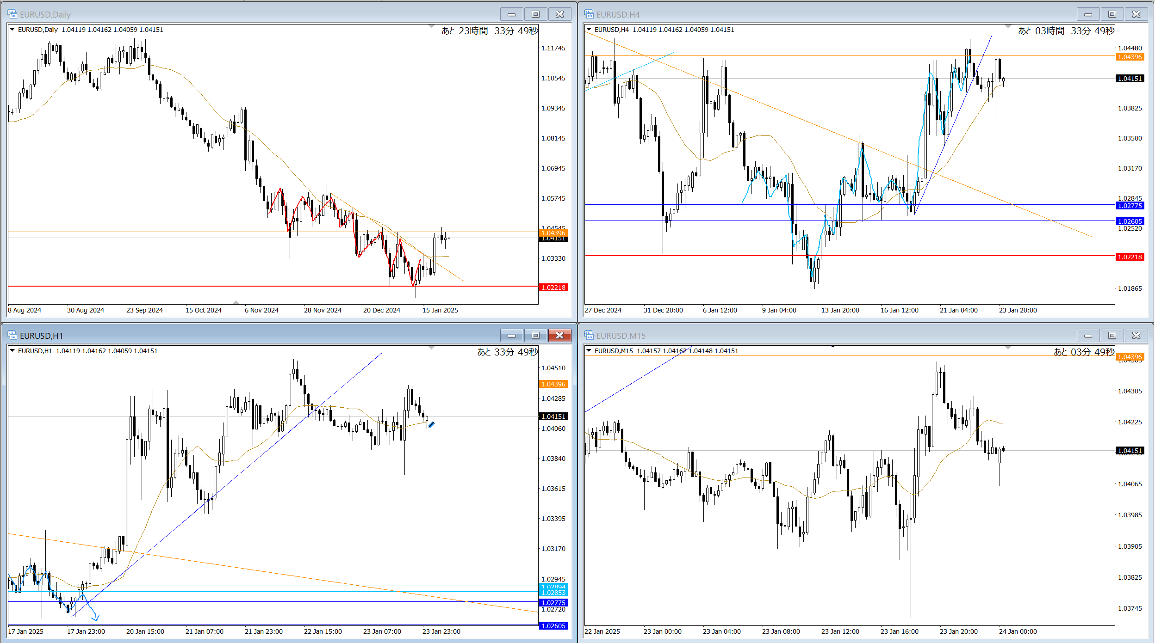Maximize the EURUSD,Daily chart window
This screenshot has height=643, width=1155.
[535, 14]
